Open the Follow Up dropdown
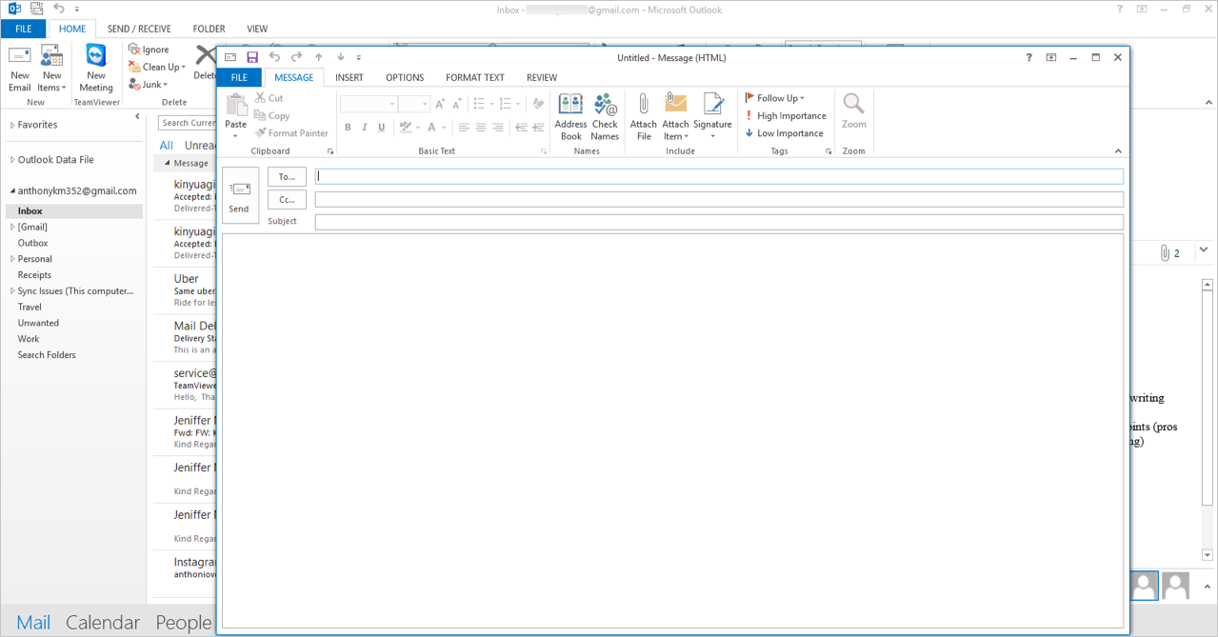Viewport: 1218px width, 637px height. (x=777, y=97)
